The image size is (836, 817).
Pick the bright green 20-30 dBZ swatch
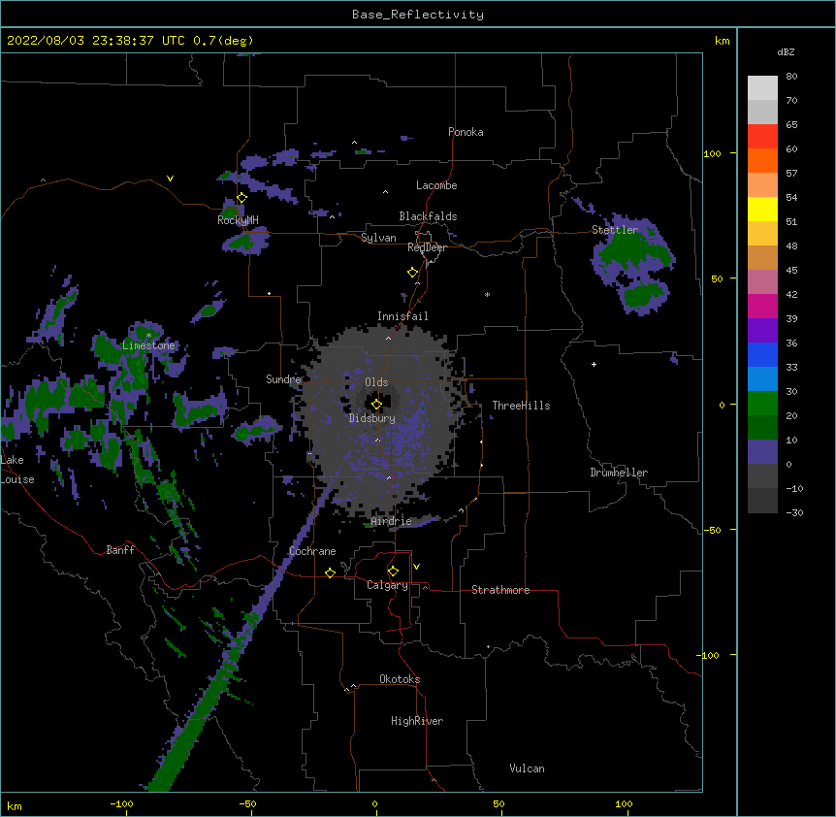coord(762,404)
